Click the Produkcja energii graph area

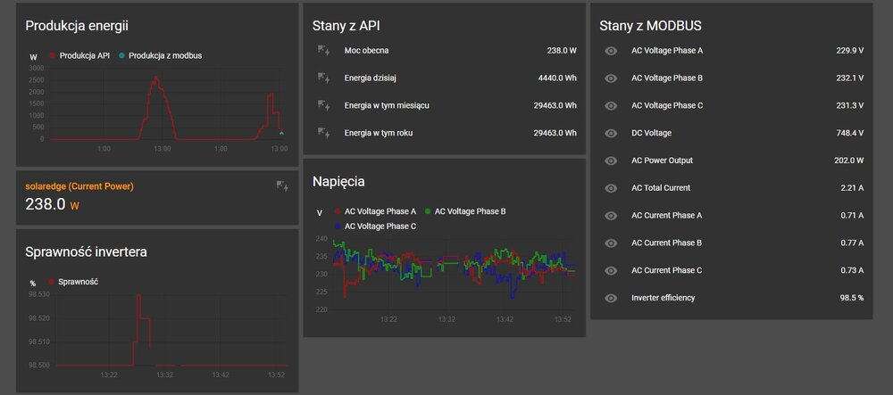(165, 107)
